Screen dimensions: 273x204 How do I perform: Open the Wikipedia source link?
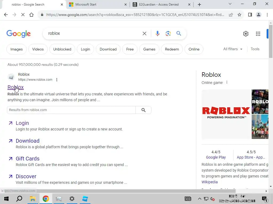[x=210, y=182]
